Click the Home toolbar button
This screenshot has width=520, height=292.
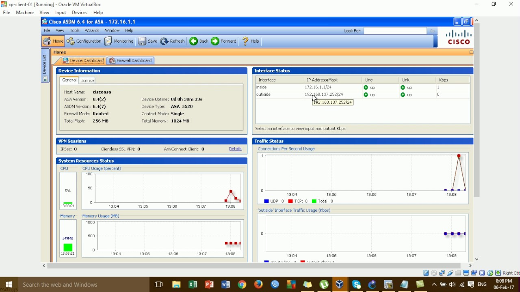(x=53, y=41)
